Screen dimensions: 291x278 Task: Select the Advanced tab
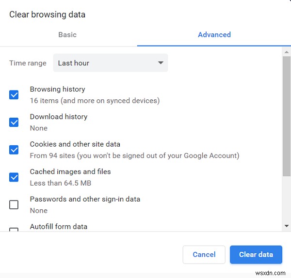click(214, 35)
